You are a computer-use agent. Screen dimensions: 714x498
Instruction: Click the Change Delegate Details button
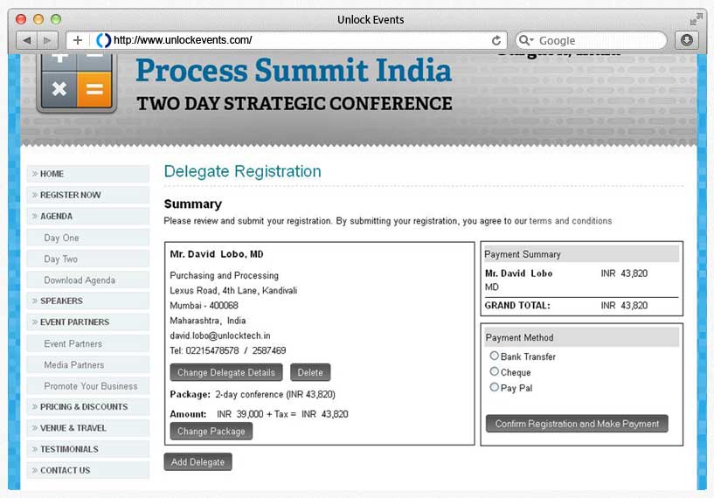click(226, 372)
